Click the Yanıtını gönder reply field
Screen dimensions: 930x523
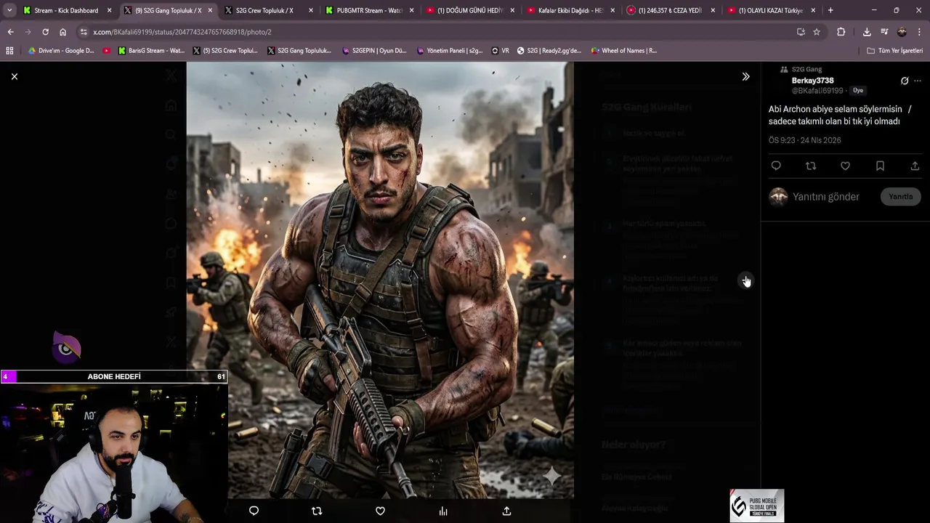pos(826,197)
